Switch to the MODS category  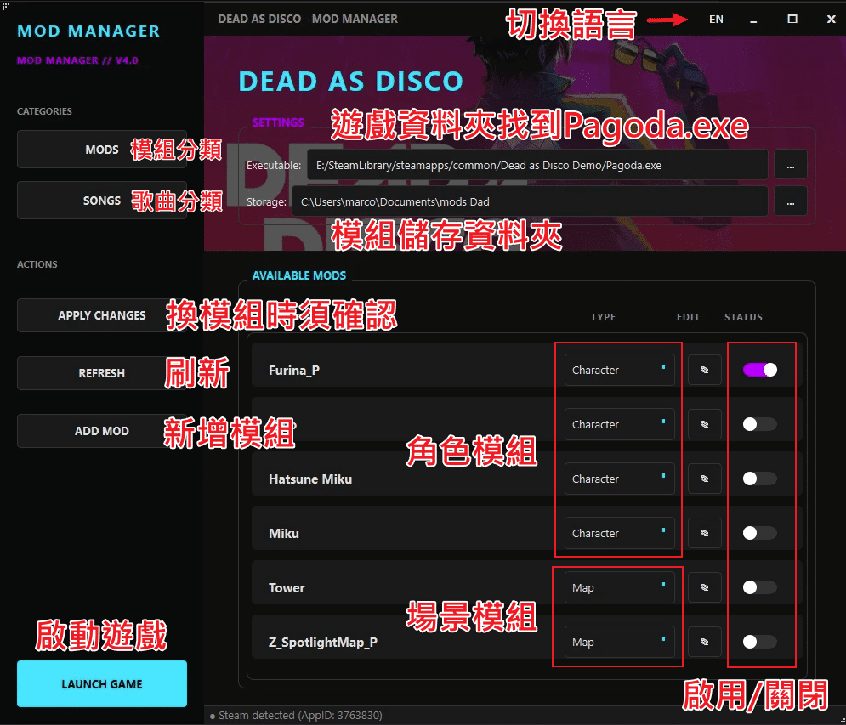[102, 150]
